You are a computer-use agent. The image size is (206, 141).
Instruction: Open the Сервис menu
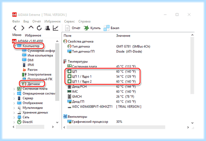pos(69,21)
